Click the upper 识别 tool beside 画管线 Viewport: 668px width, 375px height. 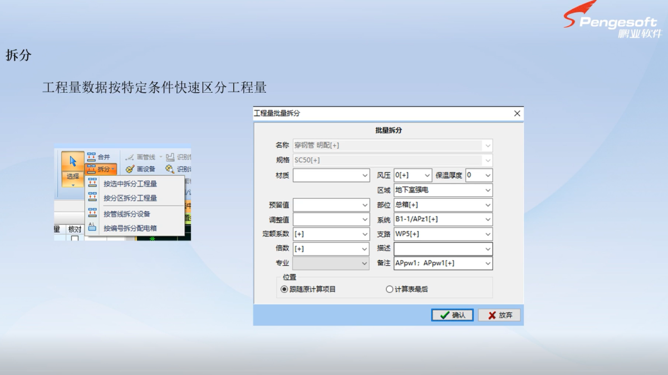(178, 157)
